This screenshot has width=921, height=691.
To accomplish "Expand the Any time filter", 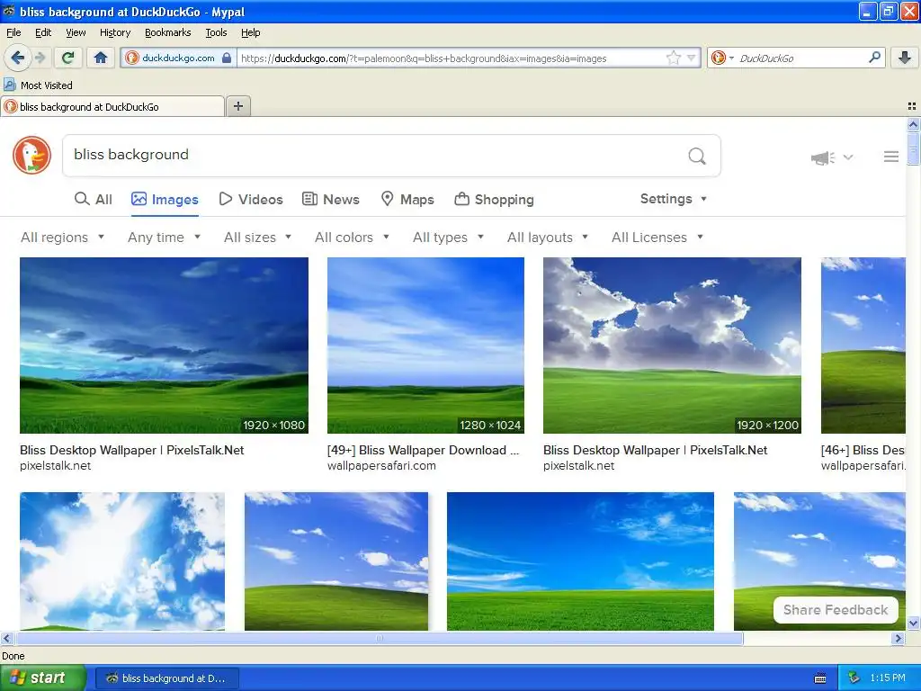I will (x=165, y=238).
